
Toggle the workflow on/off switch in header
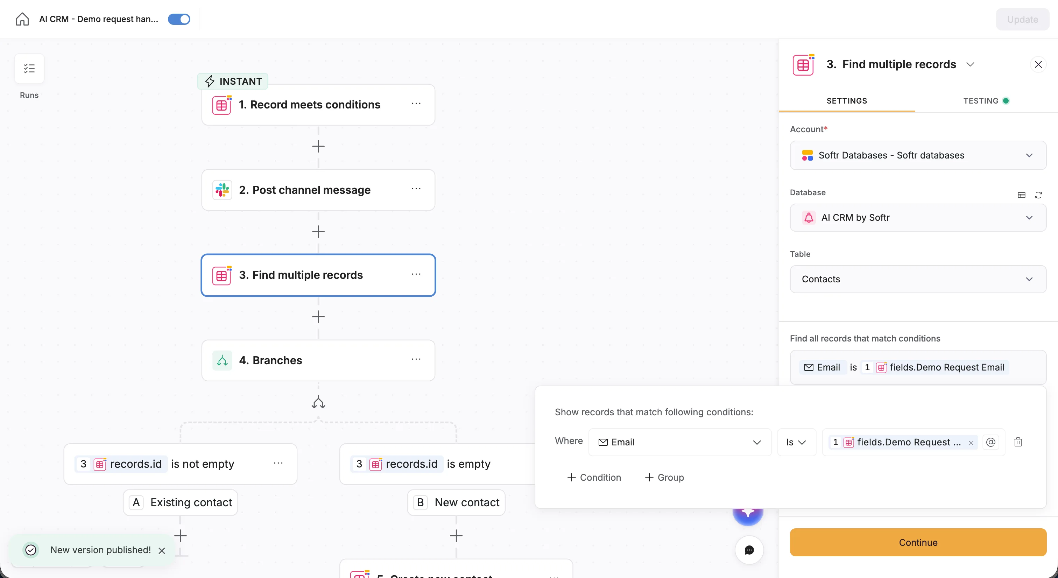179,19
